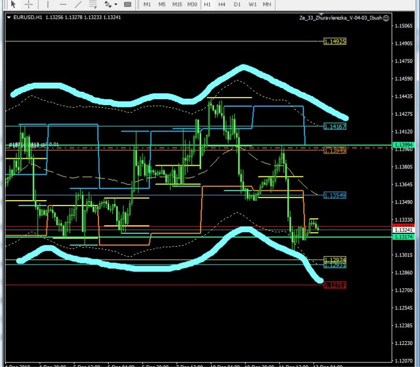Image resolution: width=420 pixels, height=367 pixels.
Task: Click the 1.14590 price scale value
Action: (x=404, y=78)
